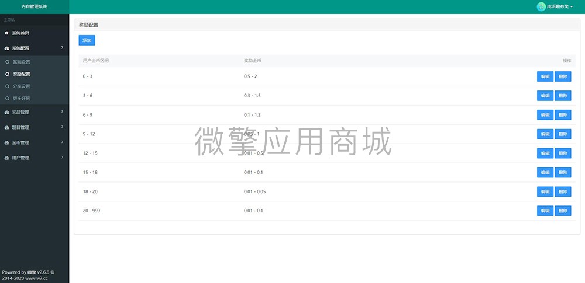Click 删除 for the 12 - 15 row
Image resolution: width=585 pixels, height=283 pixels.
coord(563,153)
